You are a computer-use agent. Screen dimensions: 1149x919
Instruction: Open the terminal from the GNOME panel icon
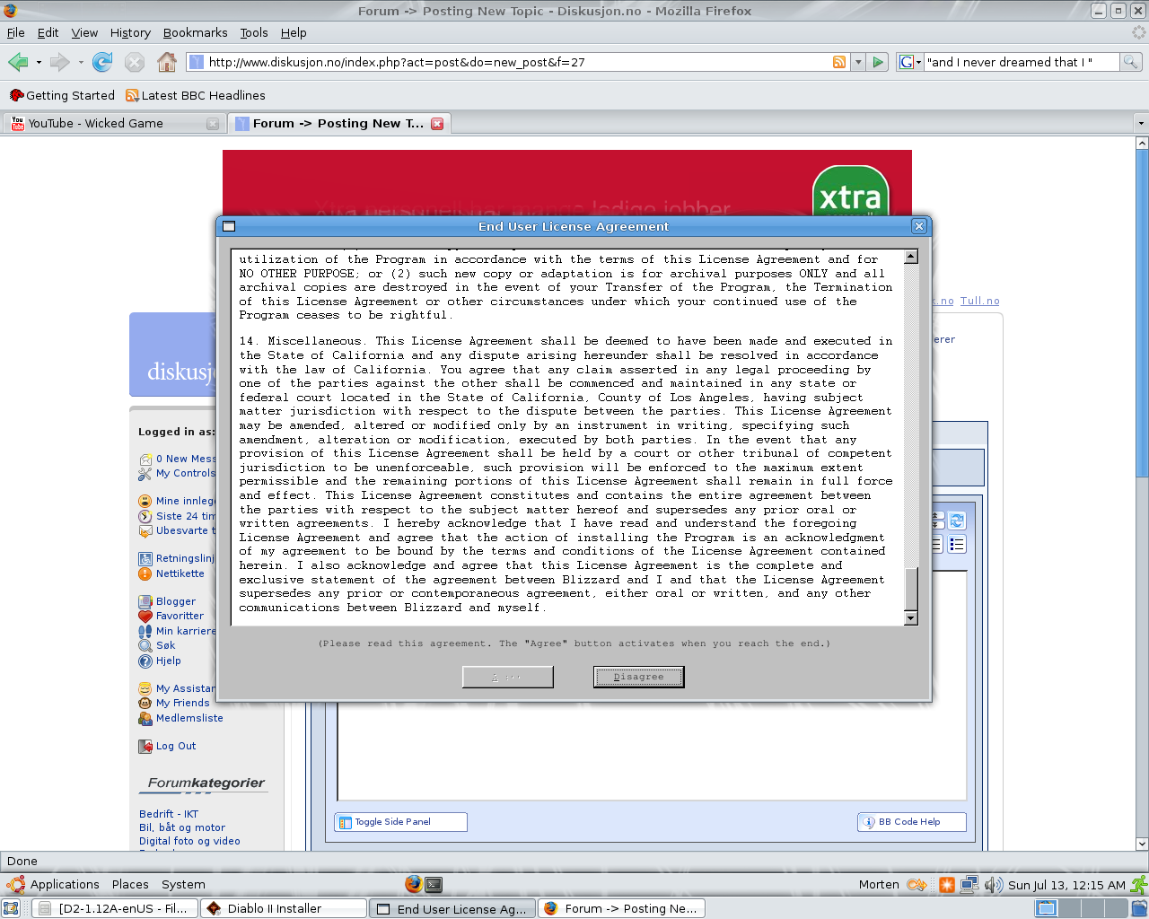pyautogui.click(x=434, y=884)
